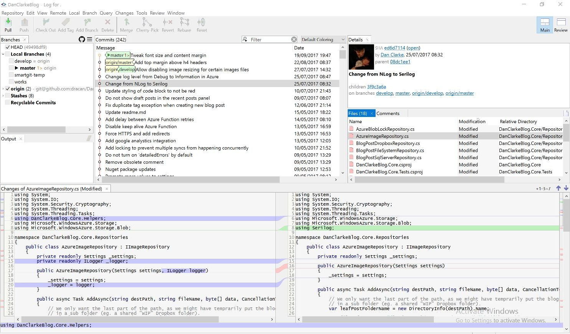Click the Add Tag toolbar icon
The image size is (570, 334).
click(x=65, y=25)
